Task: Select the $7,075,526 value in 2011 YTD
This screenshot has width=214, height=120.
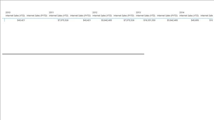Action: (63, 20)
